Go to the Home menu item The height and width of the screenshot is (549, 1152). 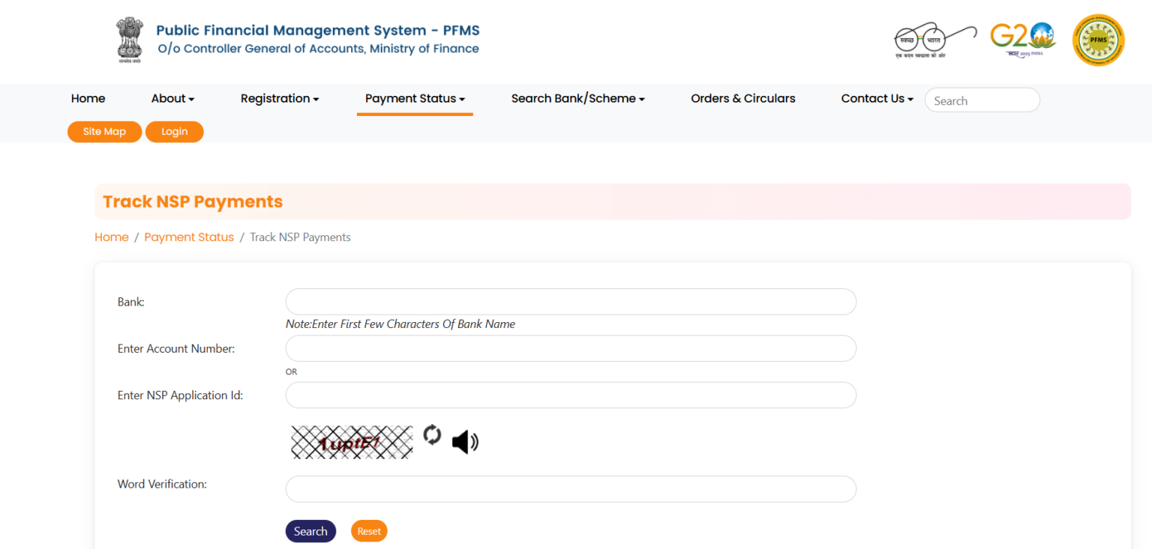click(x=88, y=99)
